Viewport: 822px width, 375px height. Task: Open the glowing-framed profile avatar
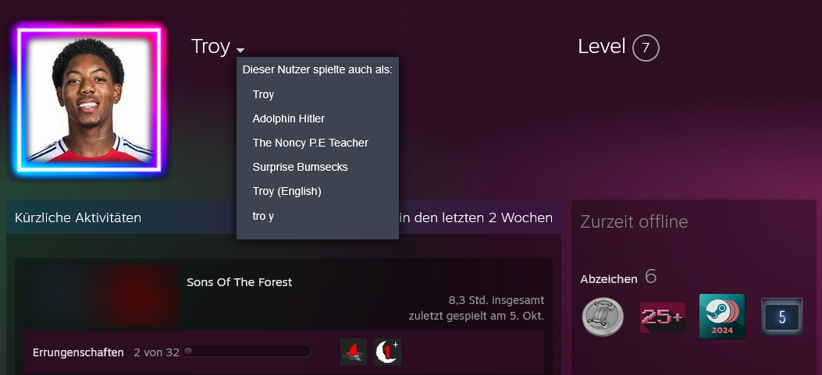pos(88,100)
